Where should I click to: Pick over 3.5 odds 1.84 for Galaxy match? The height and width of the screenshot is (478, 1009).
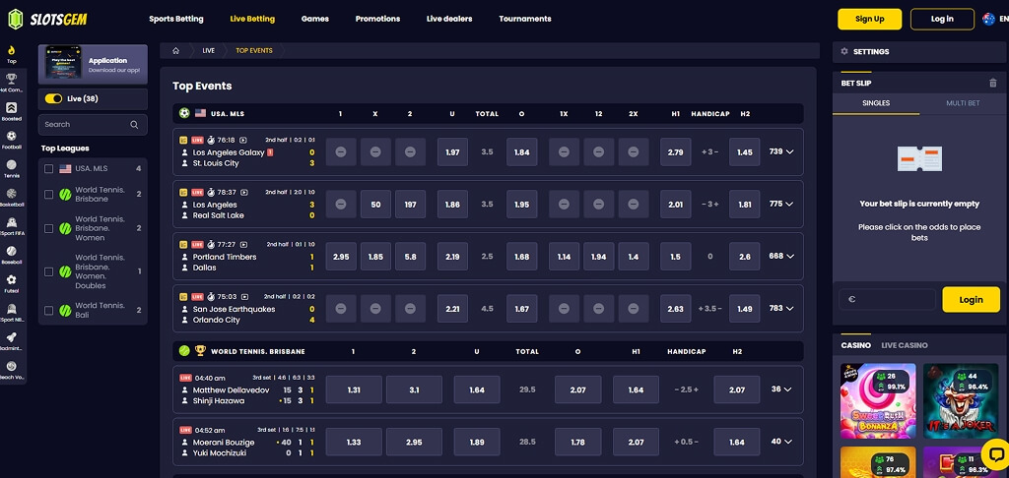[522, 152]
